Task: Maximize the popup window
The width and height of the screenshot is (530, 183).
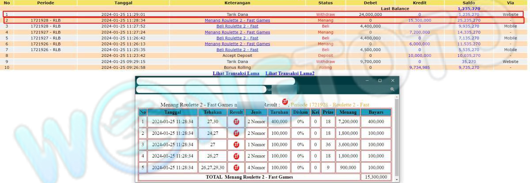Action: point(380,81)
